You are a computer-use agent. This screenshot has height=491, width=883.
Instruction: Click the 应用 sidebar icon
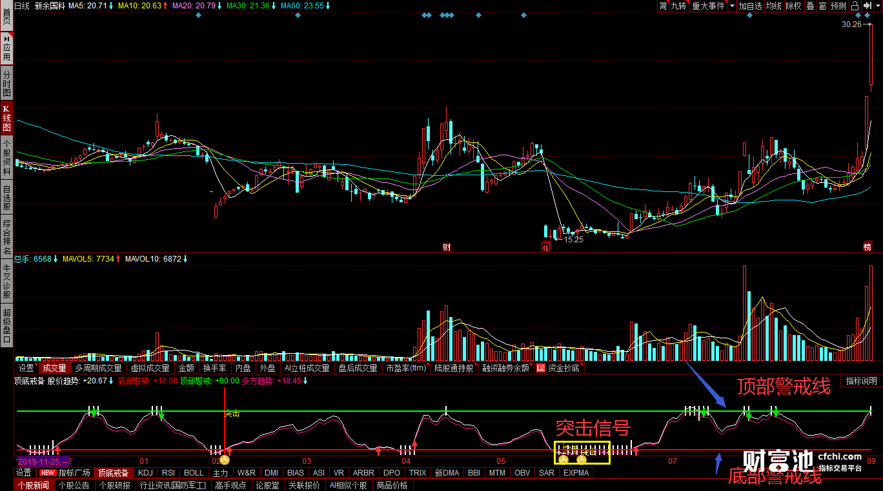[x=6, y=48]
